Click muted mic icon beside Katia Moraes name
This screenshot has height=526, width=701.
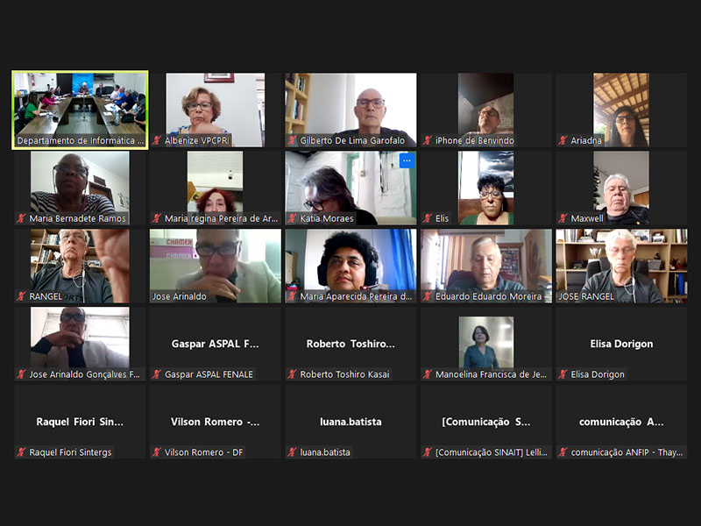pyautogui.click(x=292, y=218)
